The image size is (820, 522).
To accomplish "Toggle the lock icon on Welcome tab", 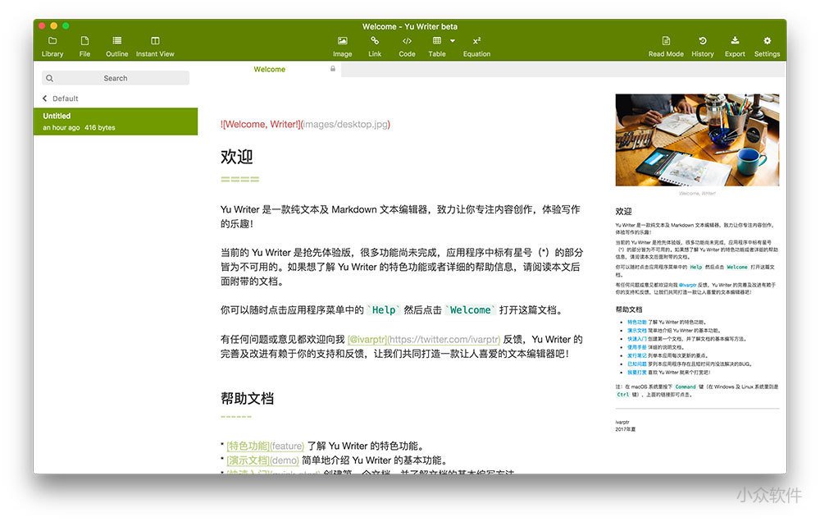I will click(x=333, y=69).
